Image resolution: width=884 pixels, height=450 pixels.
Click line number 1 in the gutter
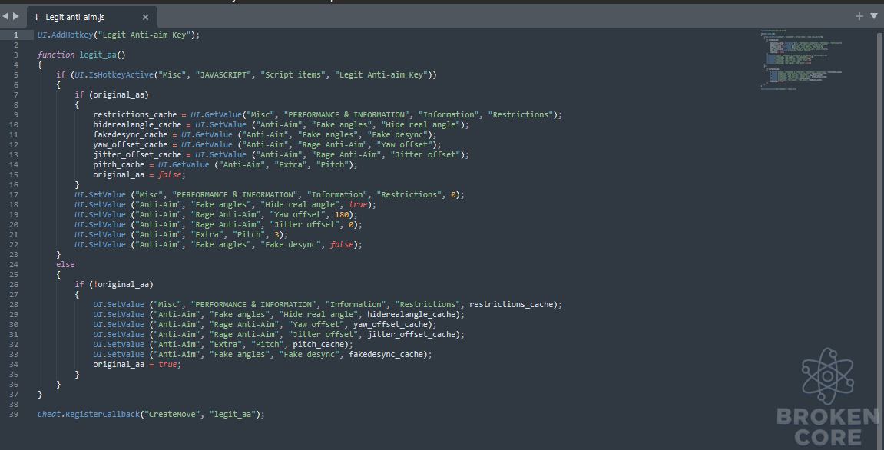pyautogui.click(x=16, y=35)
